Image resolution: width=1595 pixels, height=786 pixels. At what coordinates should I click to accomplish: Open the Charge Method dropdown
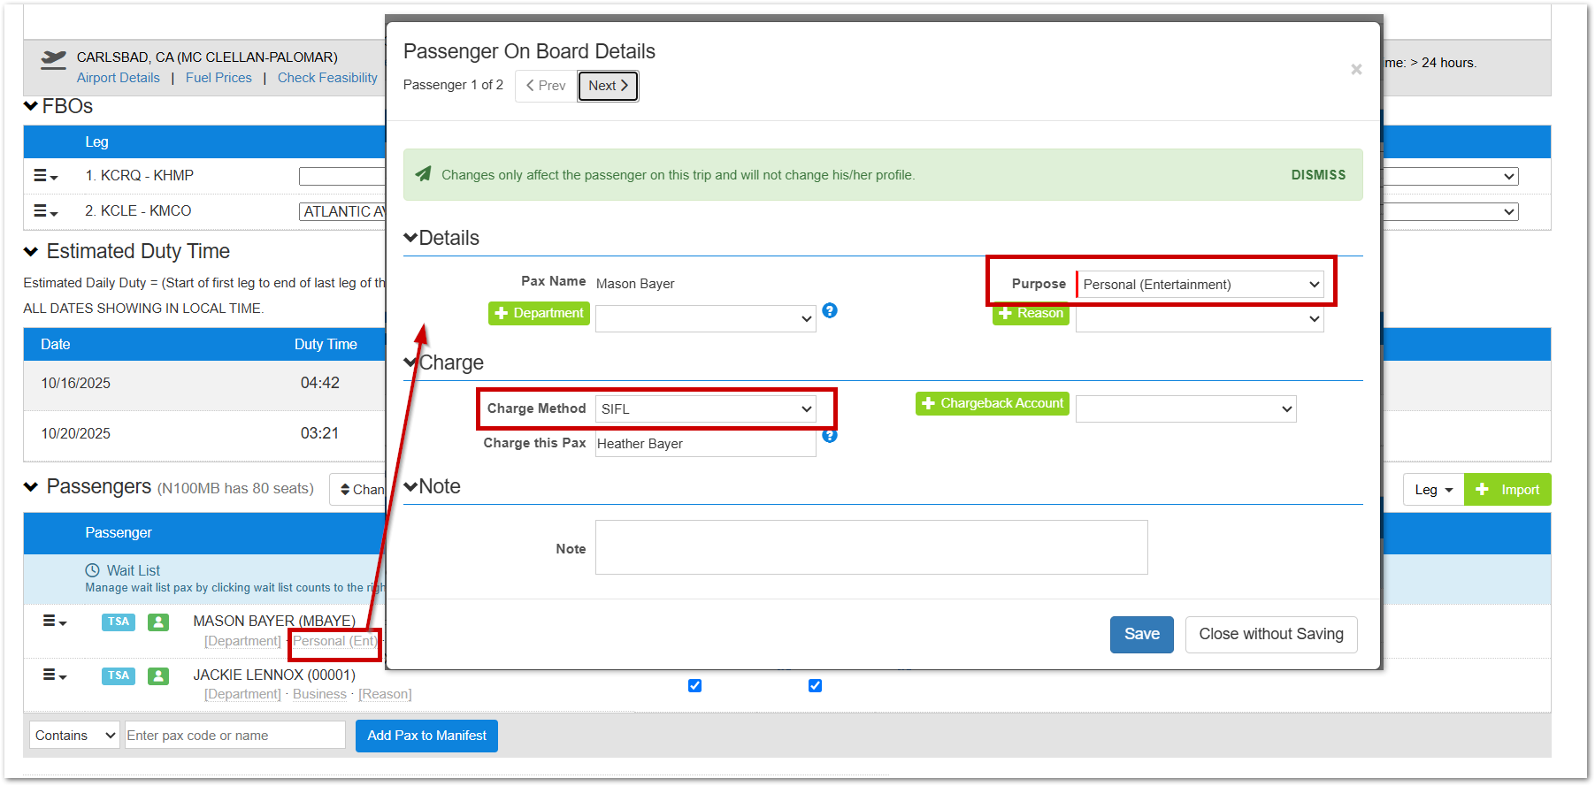tap(705, 408)
